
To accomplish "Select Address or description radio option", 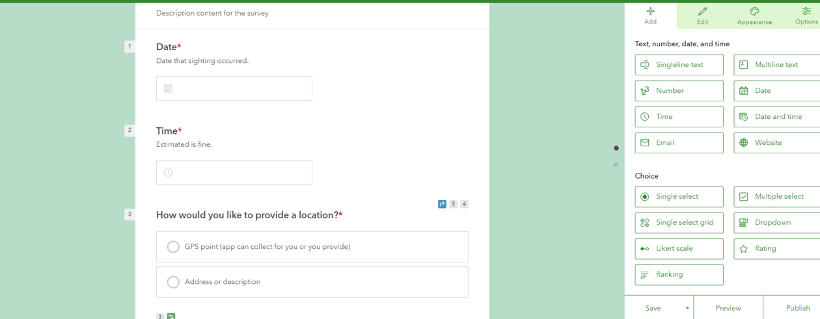I will (x=173, y=282).
